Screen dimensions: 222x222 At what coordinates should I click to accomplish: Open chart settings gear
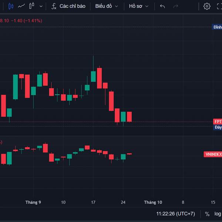coord(207,6)
